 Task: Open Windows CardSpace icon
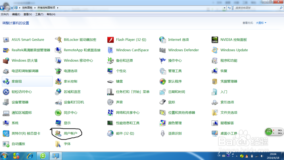point(110,50)
